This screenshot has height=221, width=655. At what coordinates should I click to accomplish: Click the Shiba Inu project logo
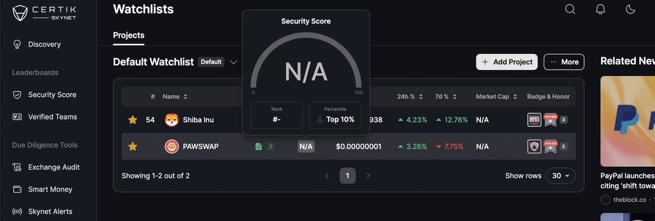tap(172, 120)
